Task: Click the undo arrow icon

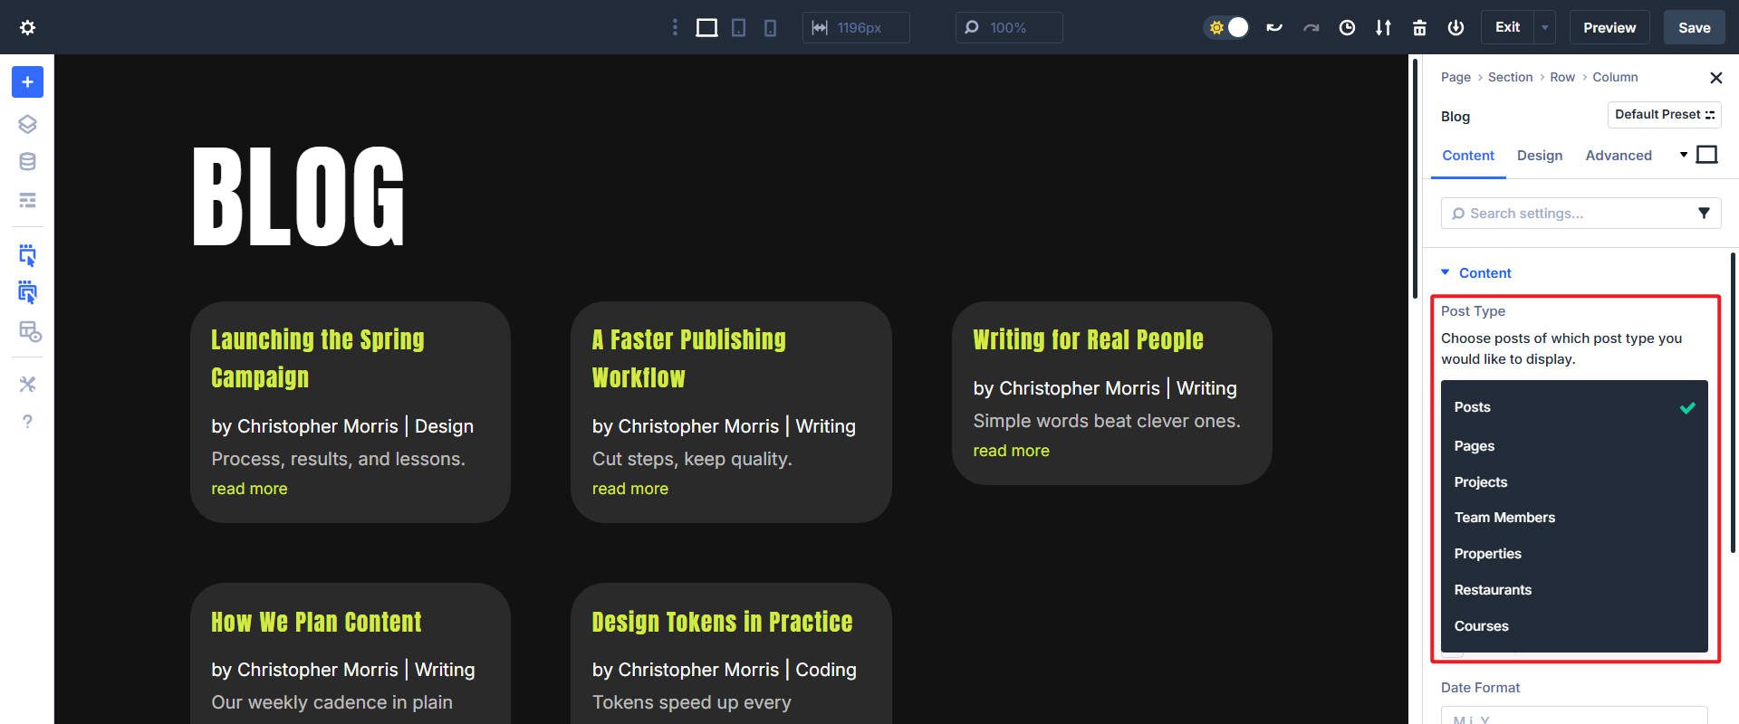Action: 1274,28
